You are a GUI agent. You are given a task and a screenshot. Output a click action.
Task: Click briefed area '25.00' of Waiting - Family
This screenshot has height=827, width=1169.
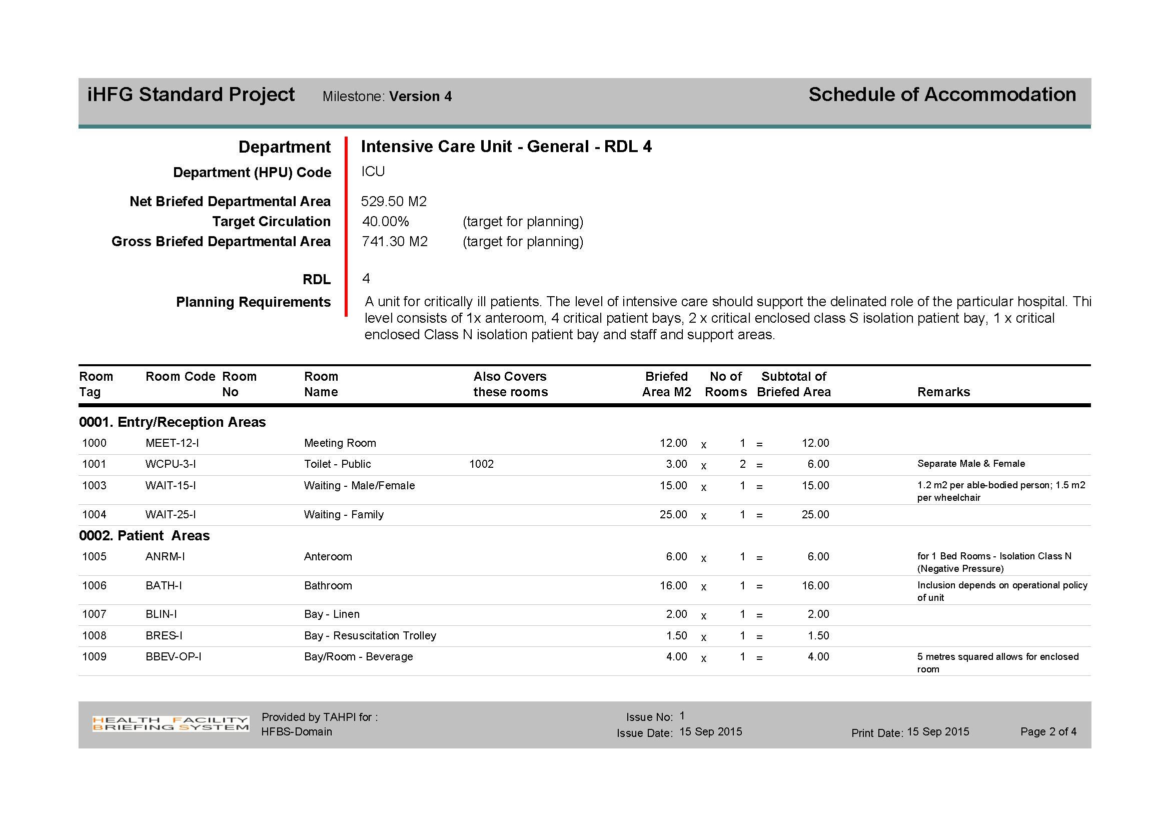[673, 514]
